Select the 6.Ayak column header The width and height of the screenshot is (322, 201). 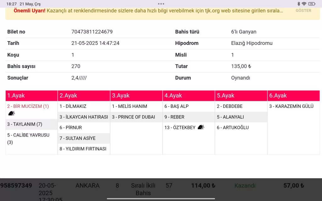click(x=293, y=95)
